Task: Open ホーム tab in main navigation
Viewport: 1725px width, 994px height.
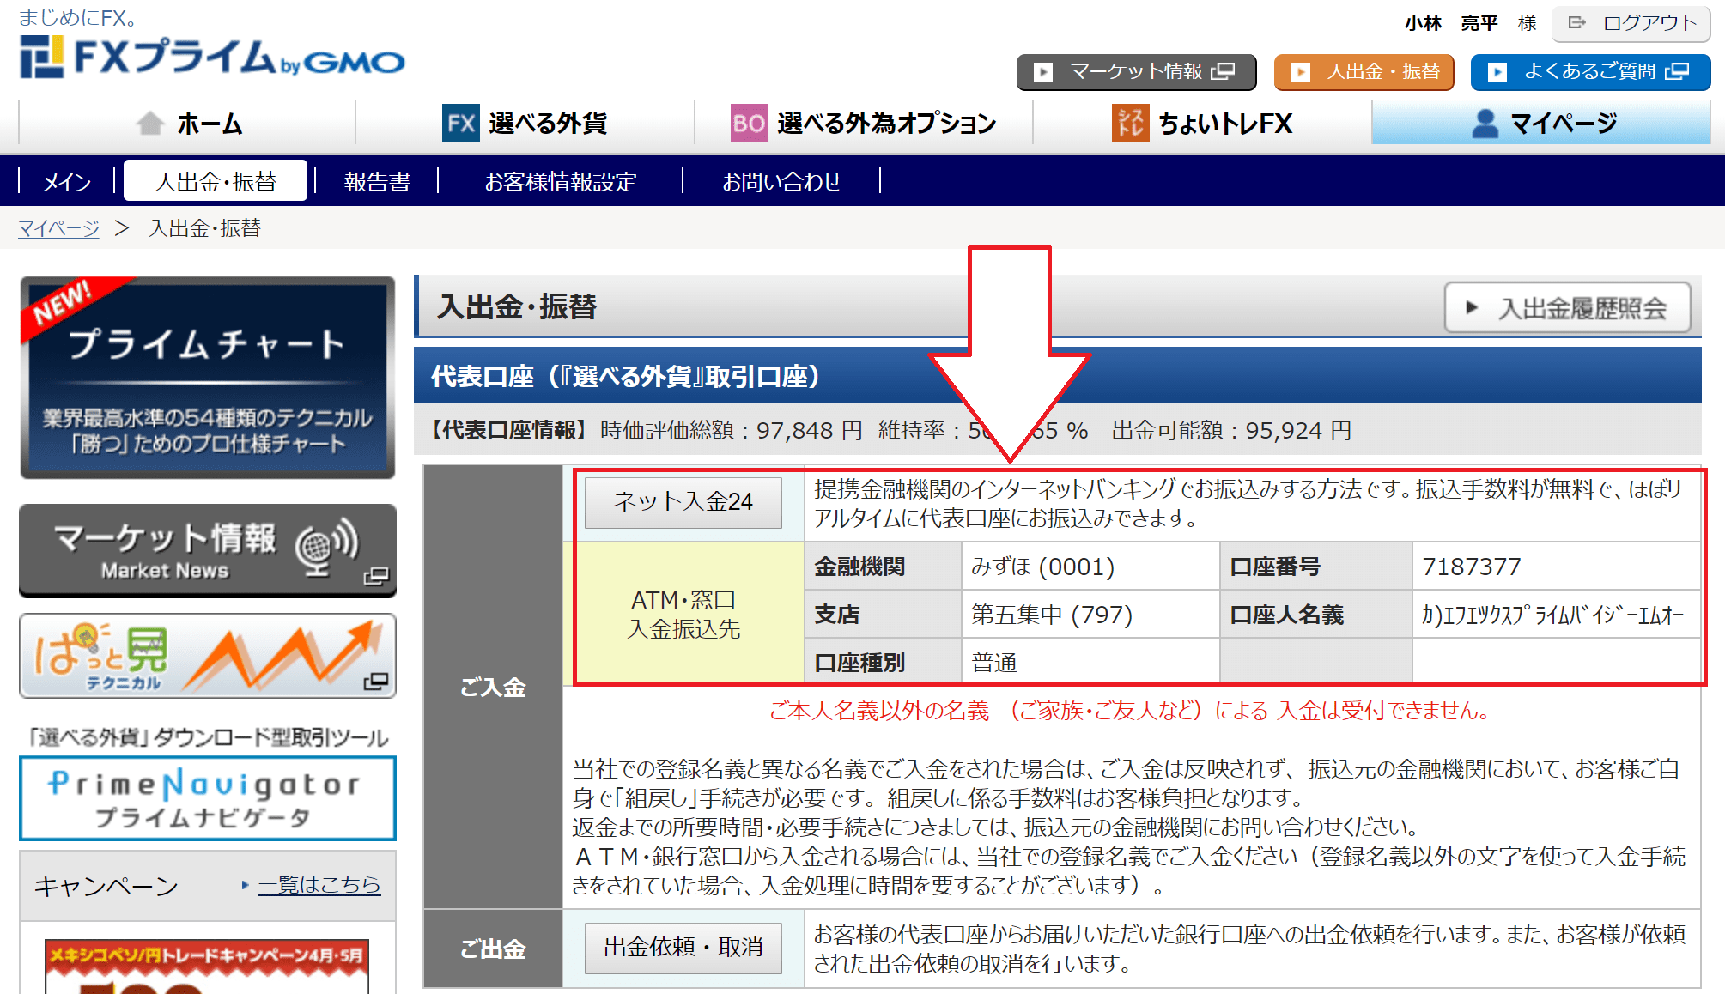Action: tap(187, 123)
